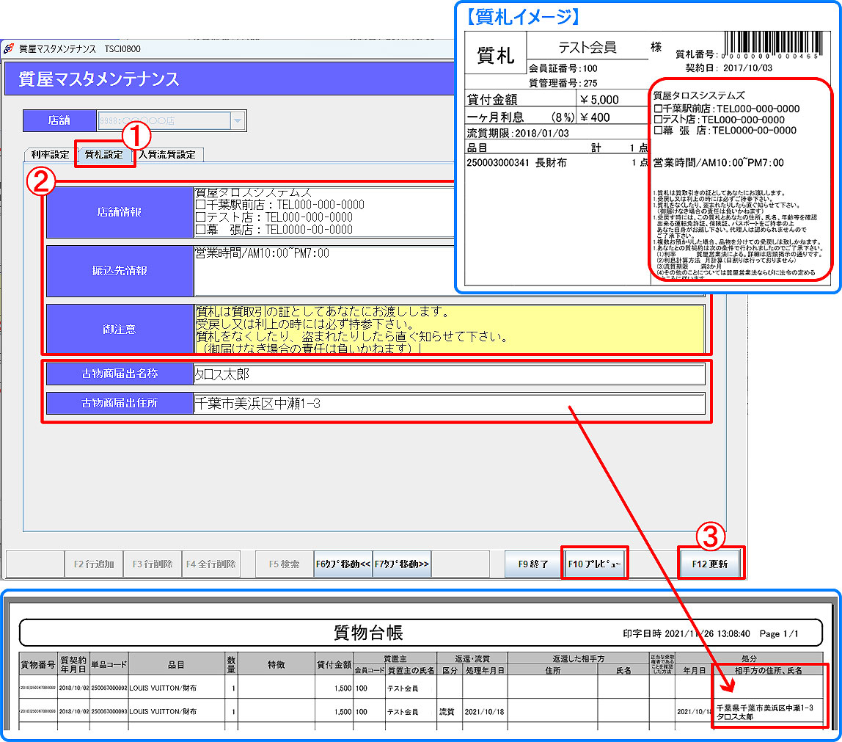This screenshot has width=842, height=742.
Task: Click the 振込先情報 text field
Action: click(323, 270)
